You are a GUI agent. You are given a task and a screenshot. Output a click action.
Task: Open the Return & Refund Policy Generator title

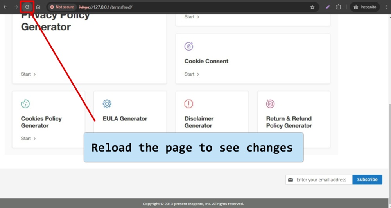tap(289, 122)
